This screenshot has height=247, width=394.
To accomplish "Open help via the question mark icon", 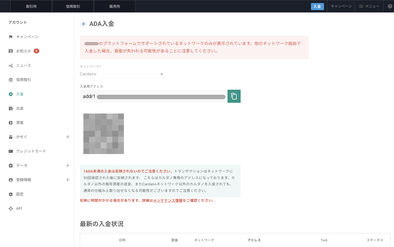I will point(390,6).
